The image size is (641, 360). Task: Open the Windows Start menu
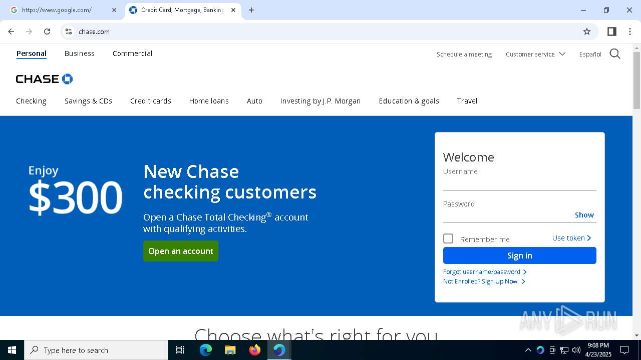point(12,350)
